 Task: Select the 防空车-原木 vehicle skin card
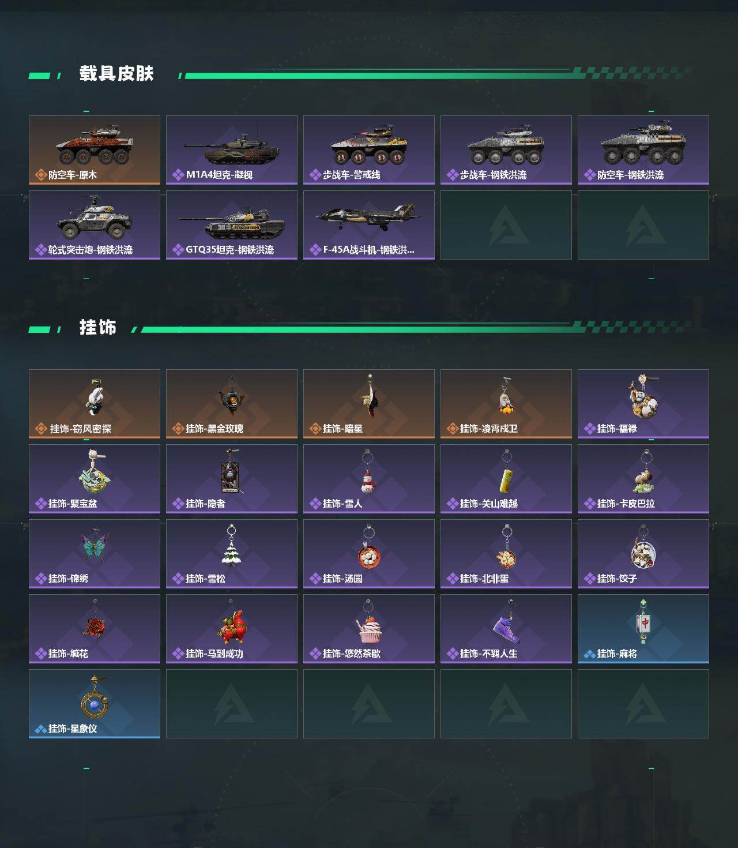coord(95,150)
